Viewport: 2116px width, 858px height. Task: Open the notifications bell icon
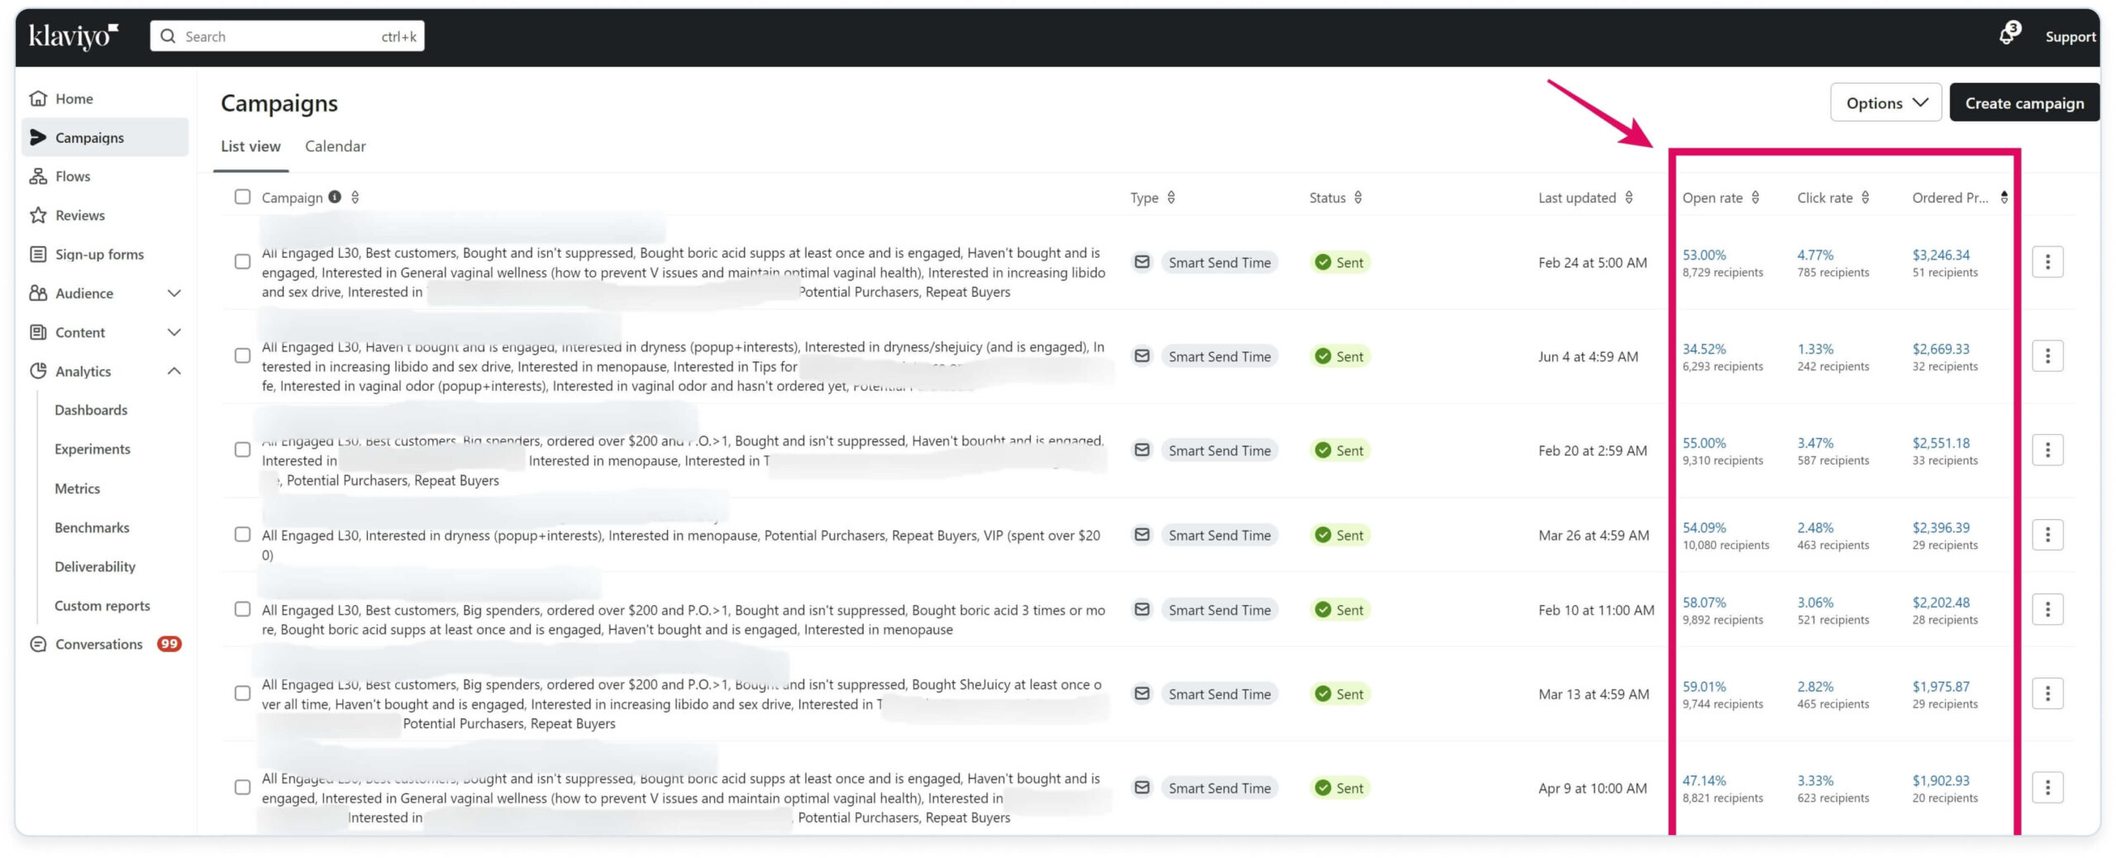tap(2007, 36)
